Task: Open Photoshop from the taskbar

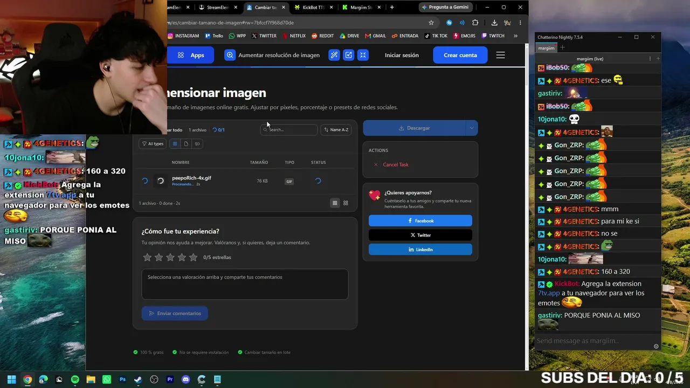Action: pyautogui.click(x=122, y=379)
